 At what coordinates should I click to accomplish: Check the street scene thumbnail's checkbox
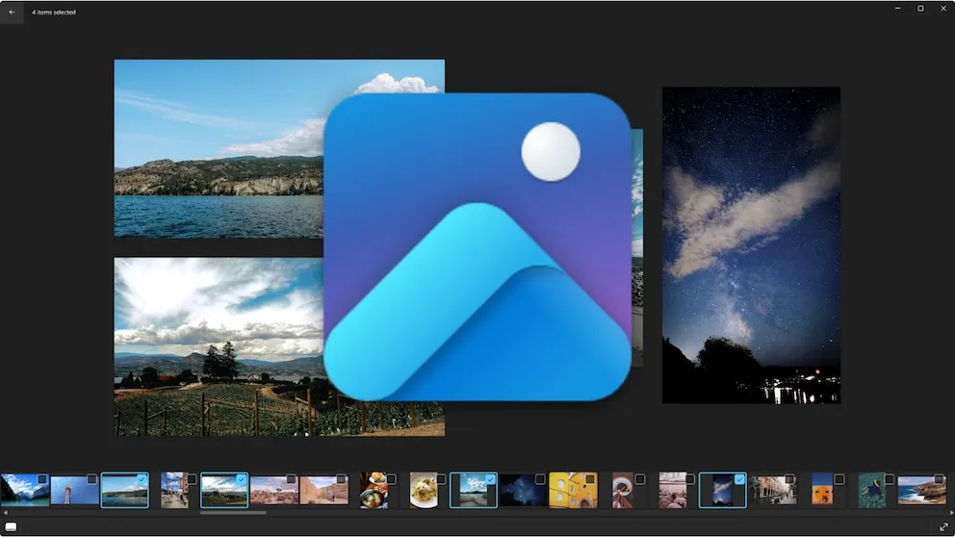192,480
